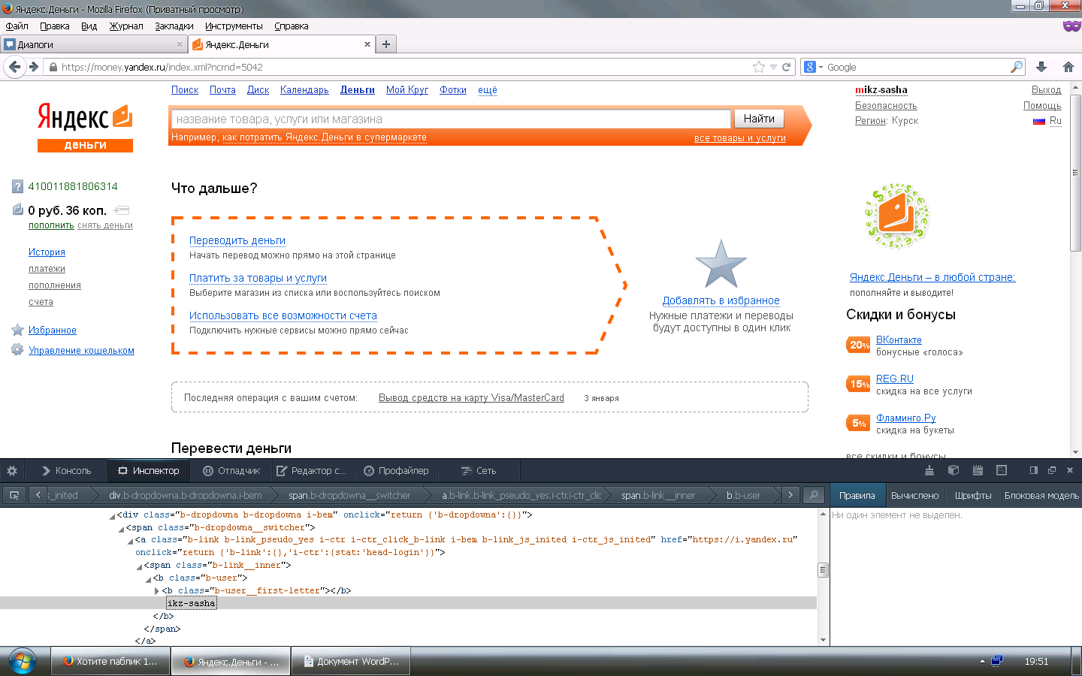1082x676 pixels.
Task: Toggle Responsive Design Mode icon
Action: (x=1002, y=470)
